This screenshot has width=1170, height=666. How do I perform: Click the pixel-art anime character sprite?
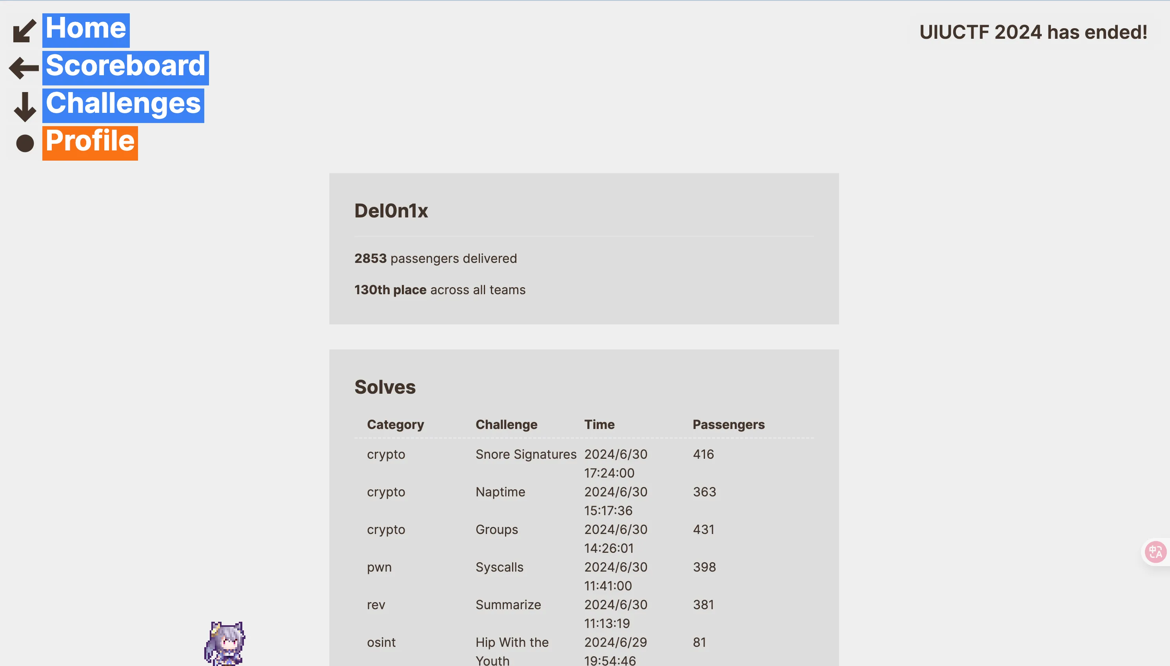(225, 643)
